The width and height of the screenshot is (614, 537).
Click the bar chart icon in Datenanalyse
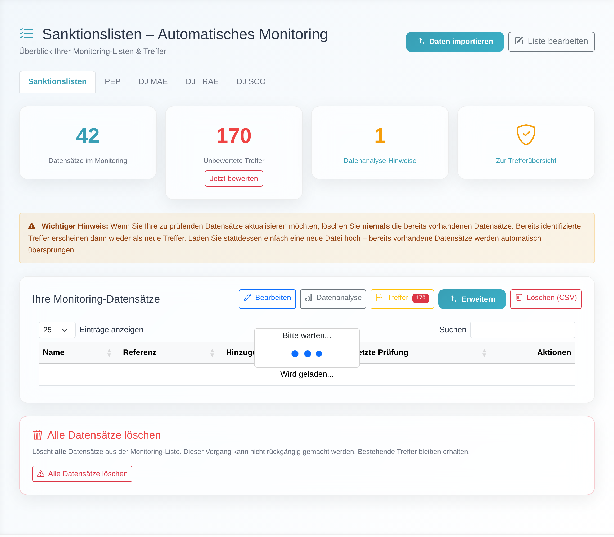coord(309,298)
